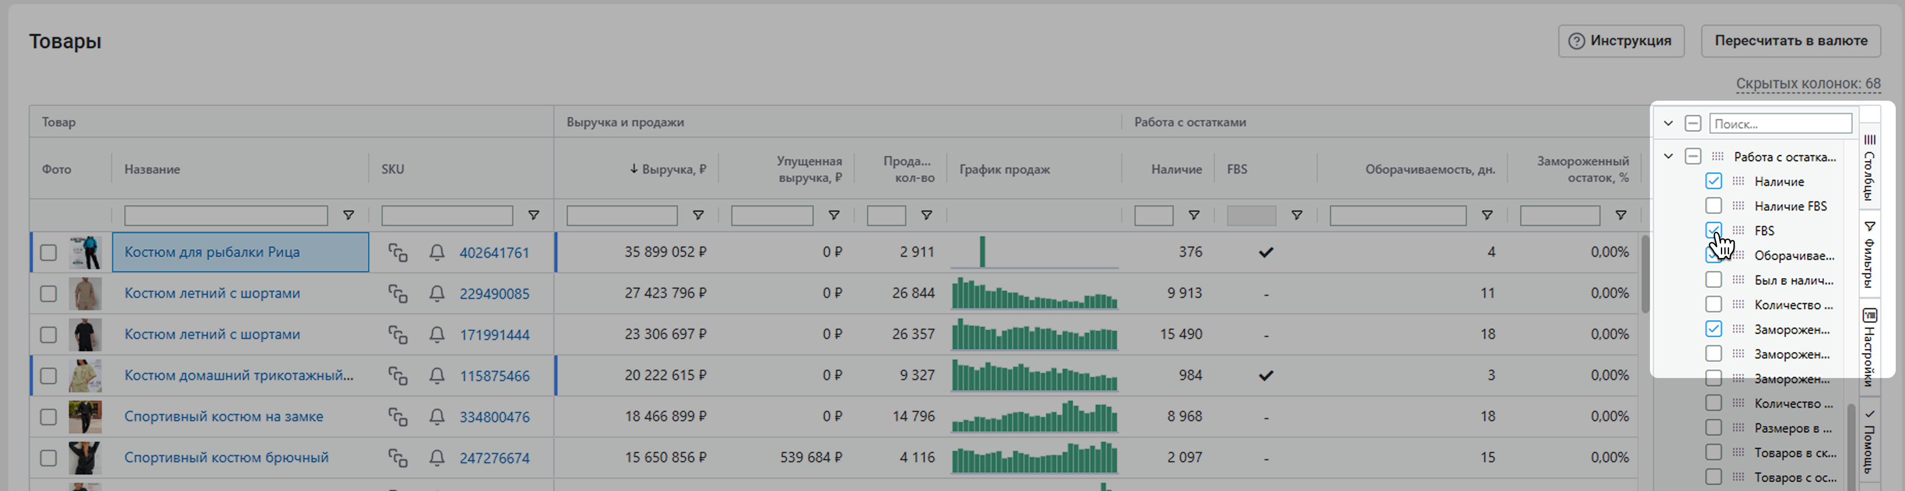Image resolution: width=1905 pixels, height=491 pixels.
Task: Open filter for the Выручка column
Action: click(x=697, y=215)
